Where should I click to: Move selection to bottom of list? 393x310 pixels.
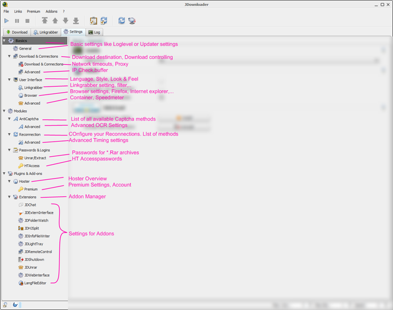click(76, 21)
